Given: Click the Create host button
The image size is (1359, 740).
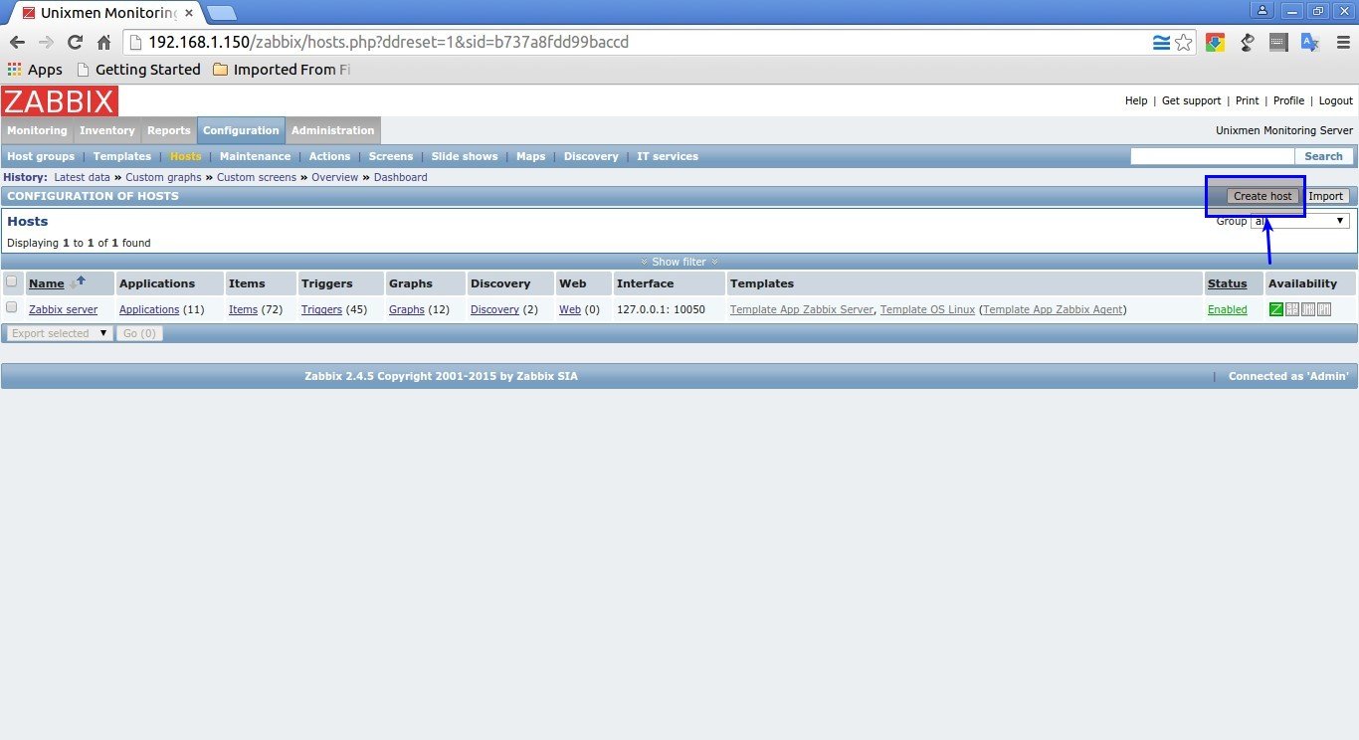Looking at the screenshot, I should 1262,196.
